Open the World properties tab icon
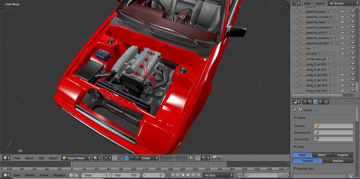Image resolution: width=360 pixels, height=179 pixels. [x=321, y=102]
